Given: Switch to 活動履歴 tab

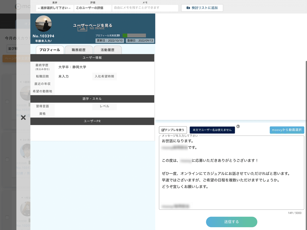Looking at the screenshot, I should (x=108, y=50).
